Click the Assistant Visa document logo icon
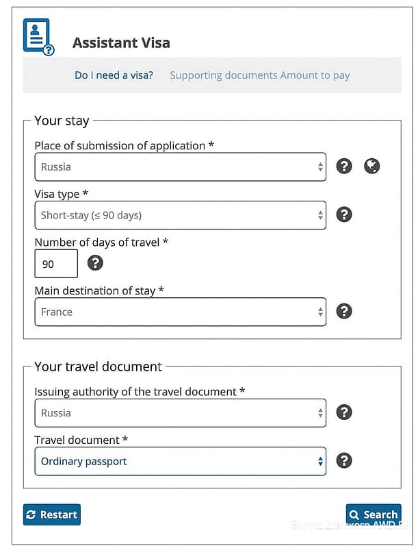418x548 pixels. [x=38, y=36]
